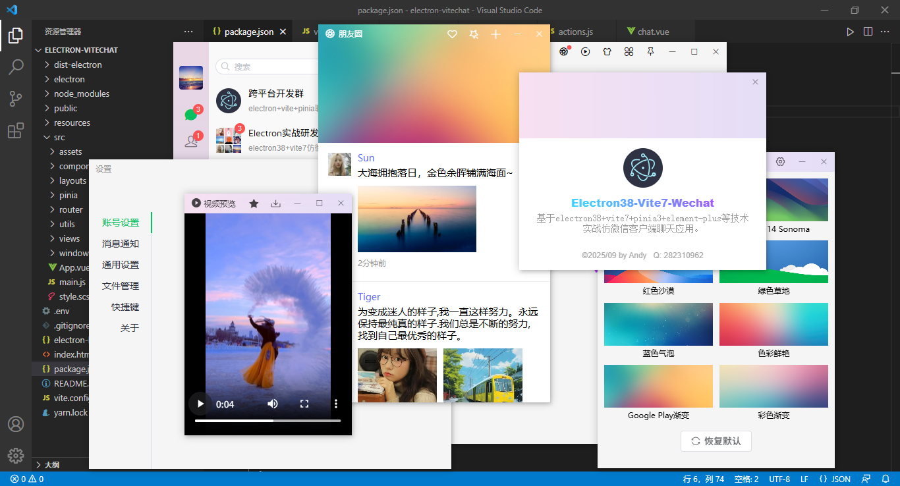The image size is (900, 486).
Task: Mute the video player audio
Action: coord(272,404)
